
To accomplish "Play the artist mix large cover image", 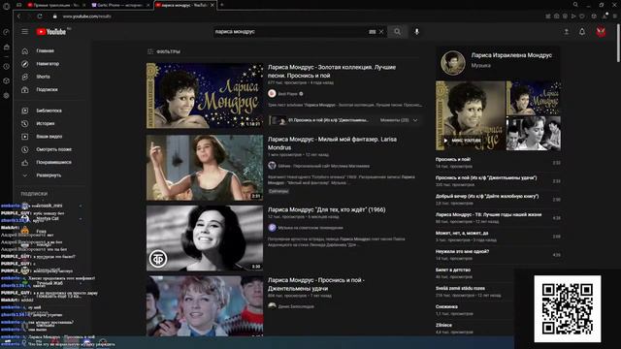I will [x=471, y=115].
